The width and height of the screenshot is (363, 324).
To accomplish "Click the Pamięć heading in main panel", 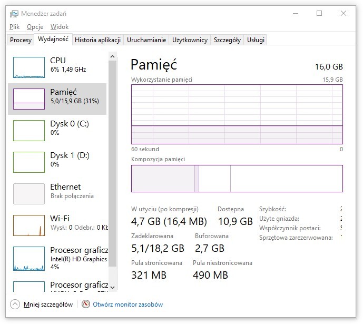I will click(x=154, y=65).
